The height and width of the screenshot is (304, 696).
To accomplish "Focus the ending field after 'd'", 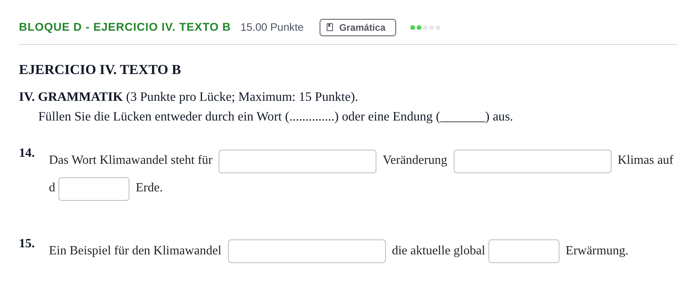I will coord(94,189).
